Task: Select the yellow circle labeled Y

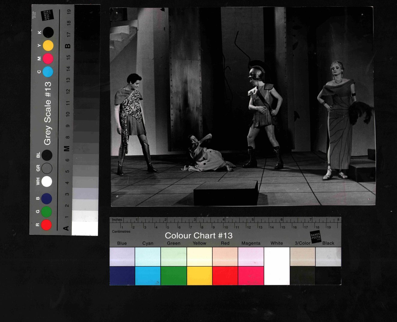Action: (48, 46)
